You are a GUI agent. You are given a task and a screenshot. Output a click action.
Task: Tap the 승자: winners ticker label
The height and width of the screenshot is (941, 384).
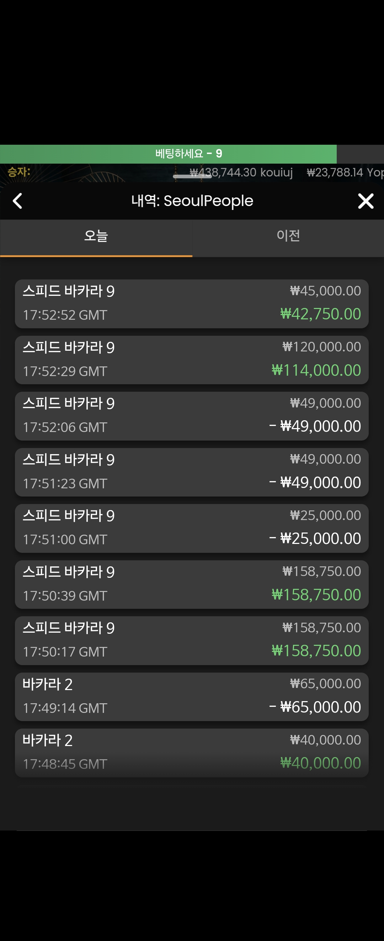pos(19,171)
